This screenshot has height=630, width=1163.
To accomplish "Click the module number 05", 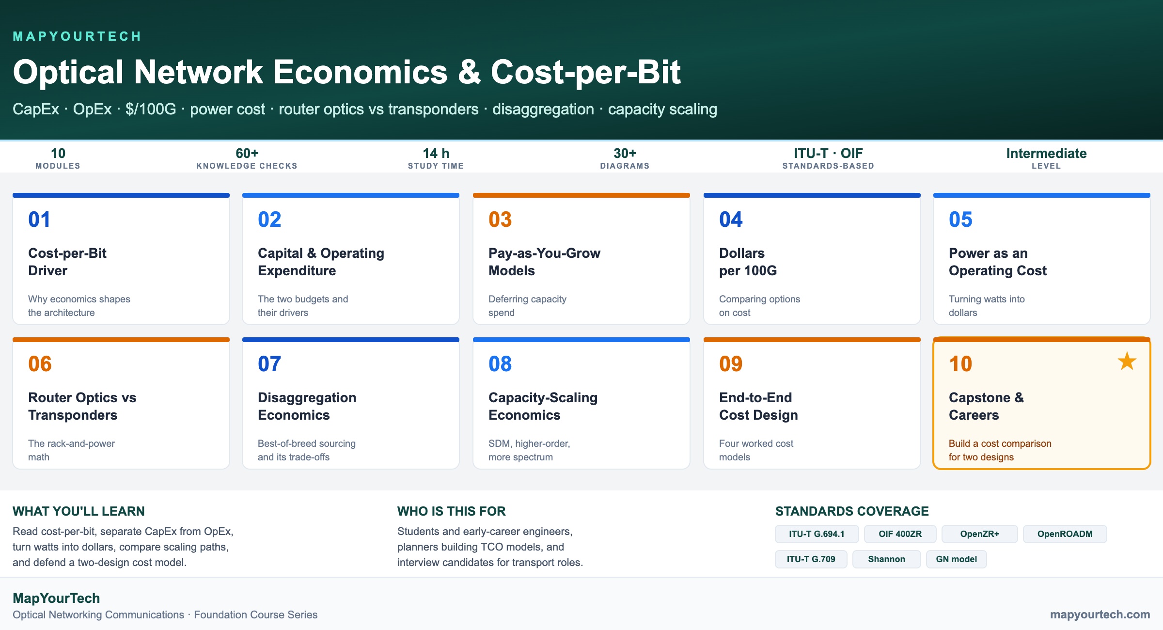I will coord(960,220).
